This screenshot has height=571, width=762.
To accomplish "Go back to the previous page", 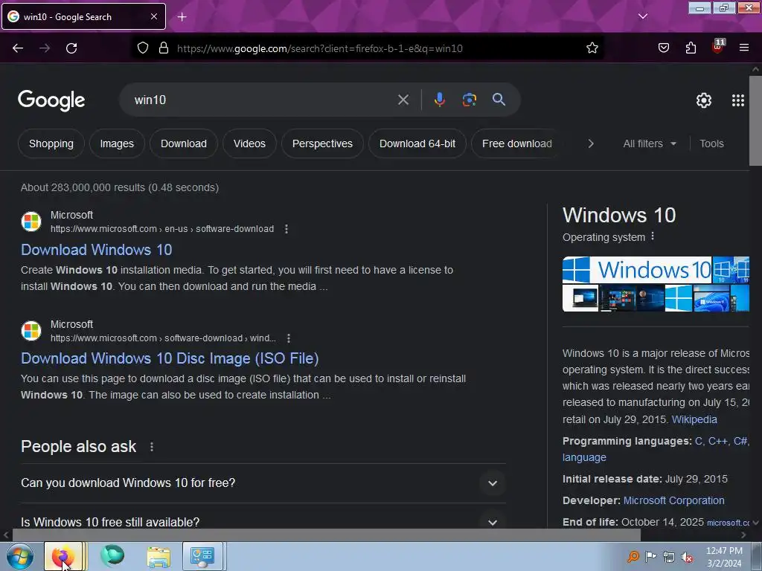I will click(18, 48).
